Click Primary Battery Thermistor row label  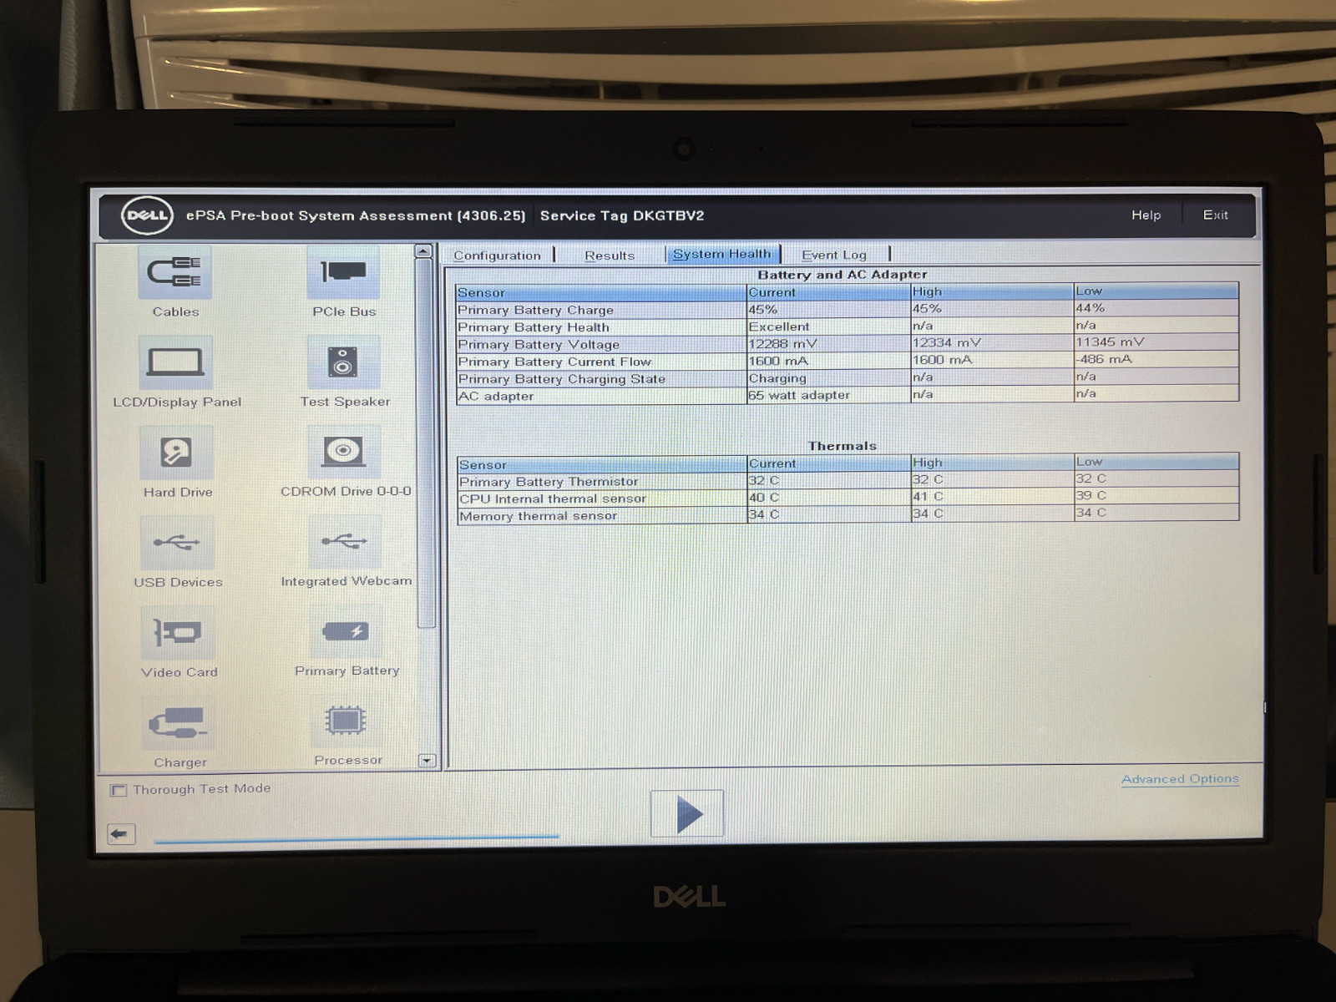tap(549, 482)
